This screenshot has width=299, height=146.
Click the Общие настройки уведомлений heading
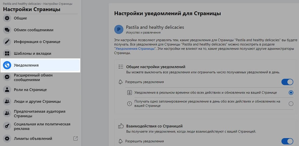156,67
